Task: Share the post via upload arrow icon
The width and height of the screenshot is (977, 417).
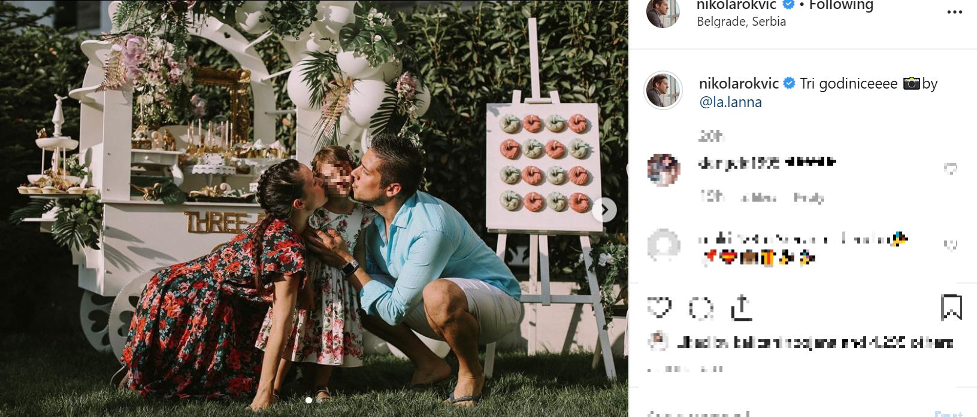Action: click(x=742, y=308)
